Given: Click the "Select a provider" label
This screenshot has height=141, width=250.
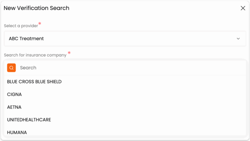Looking at the screenshot, I should coord(21,26).
